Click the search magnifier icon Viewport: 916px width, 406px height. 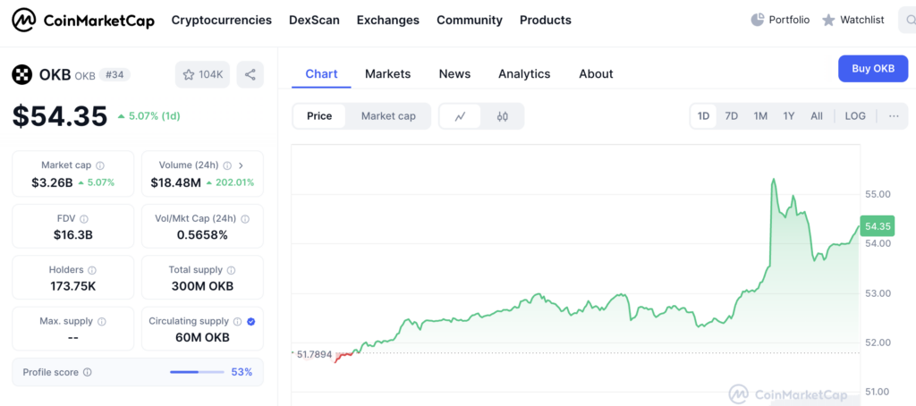912,21
